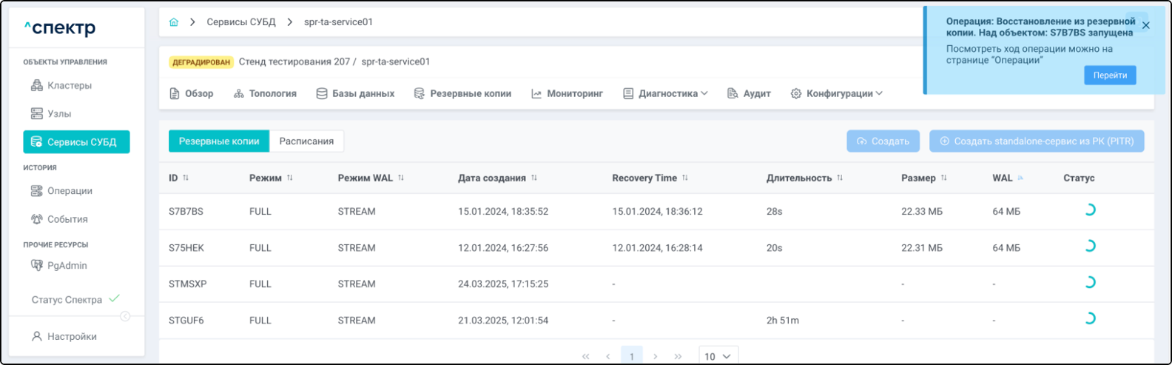Sort by Дата создания column
Image resolution: width=1172 pixels, height=365 pixels.
pyautogui.click(x=534, y=178)
